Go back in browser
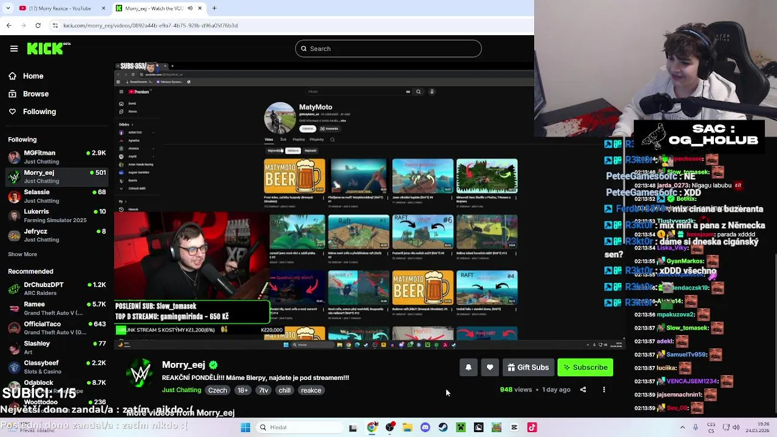777x437 pixels. click(8, 25)
